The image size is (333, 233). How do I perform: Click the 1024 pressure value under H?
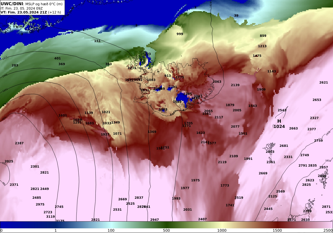pos(279,127)
